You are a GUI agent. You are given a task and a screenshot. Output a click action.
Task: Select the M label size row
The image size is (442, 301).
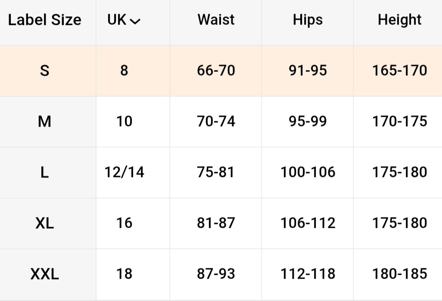45,121
